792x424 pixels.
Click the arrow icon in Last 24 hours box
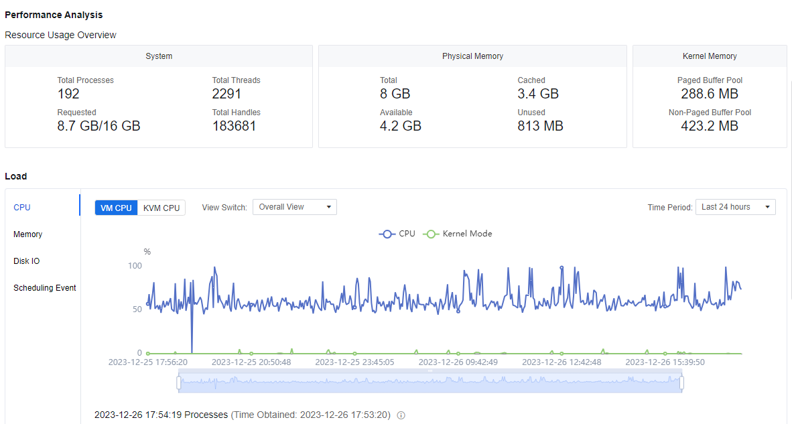tap(767, 207)
